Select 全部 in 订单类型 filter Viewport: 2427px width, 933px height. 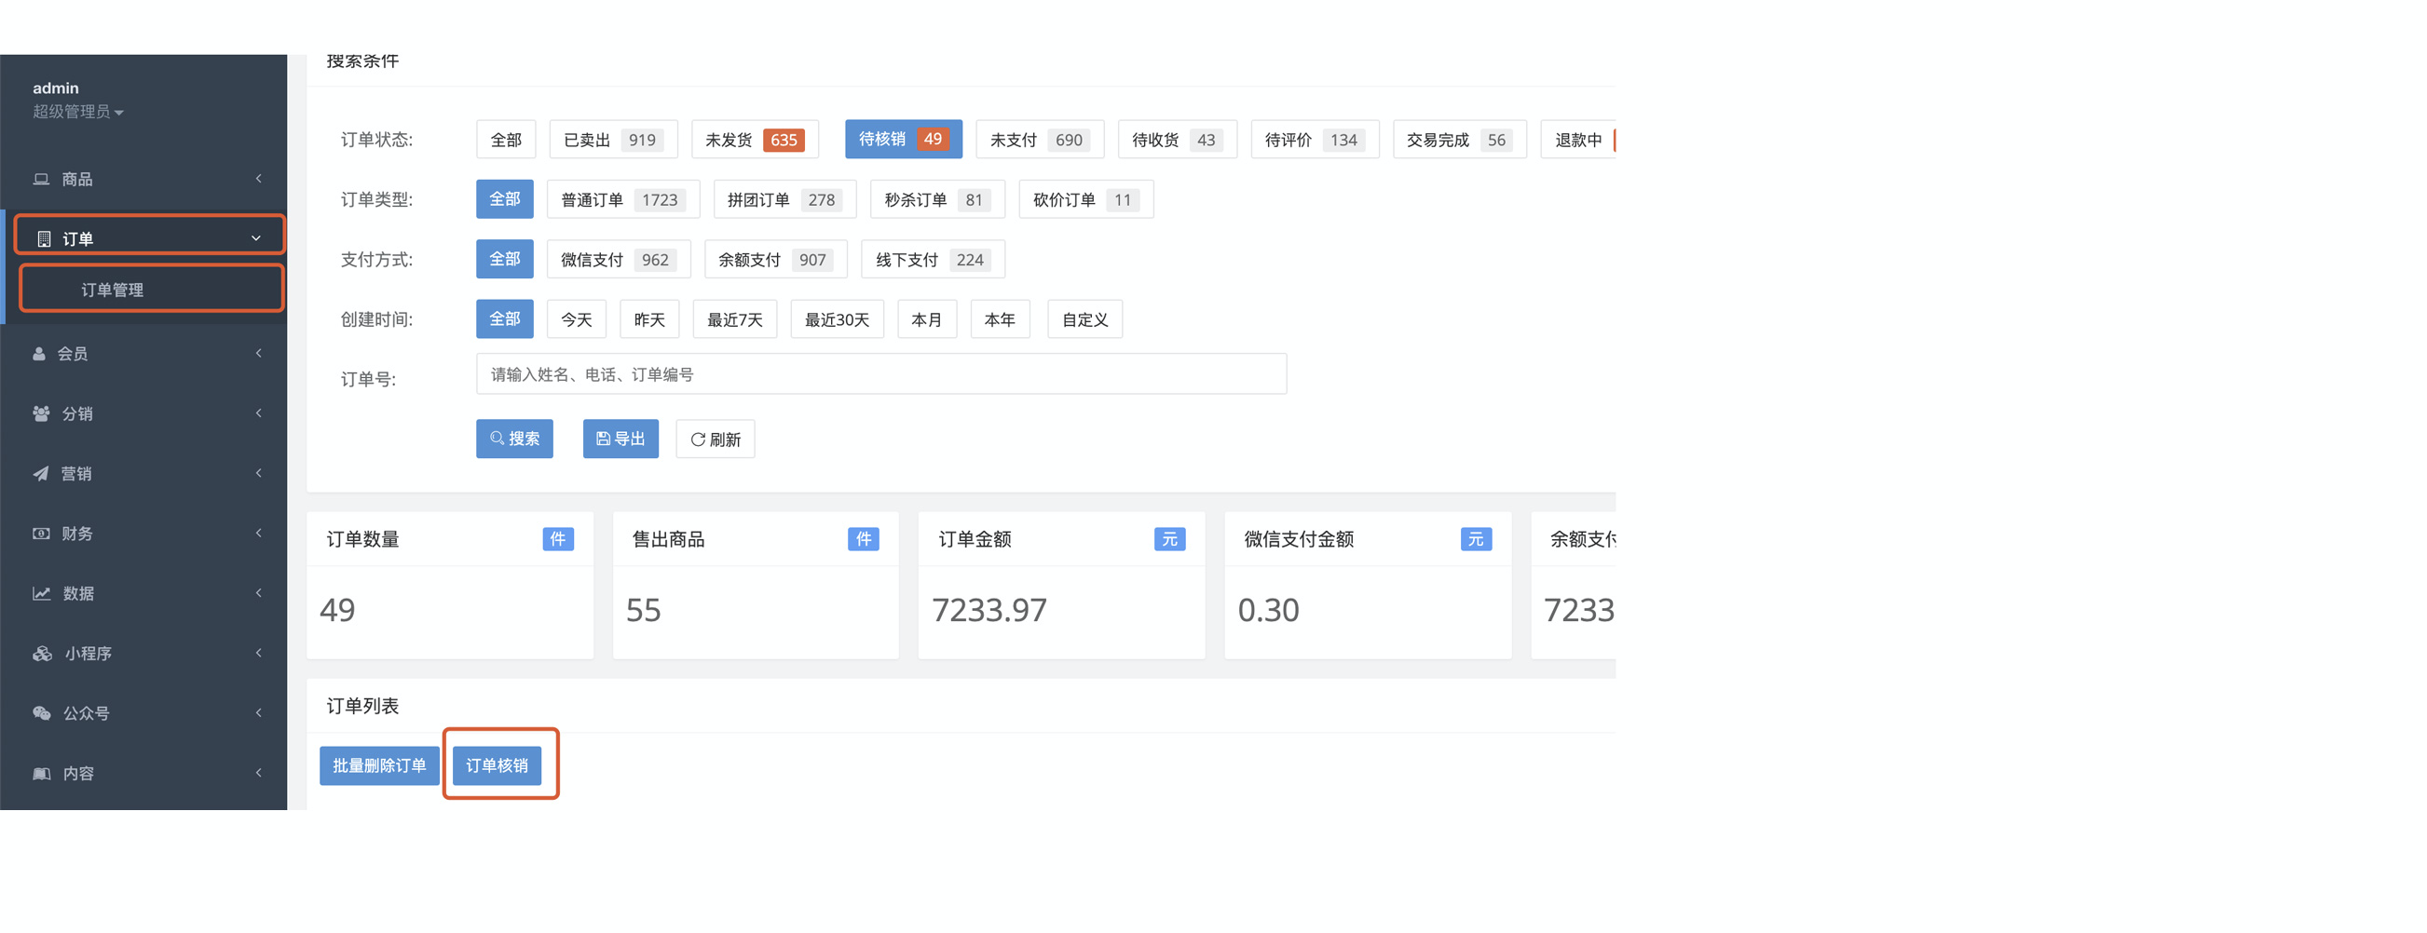pyautogui.click(x=505, y=199)
